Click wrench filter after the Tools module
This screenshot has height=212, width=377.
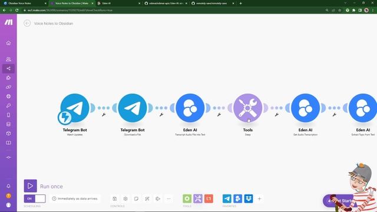tap(277, 115)
